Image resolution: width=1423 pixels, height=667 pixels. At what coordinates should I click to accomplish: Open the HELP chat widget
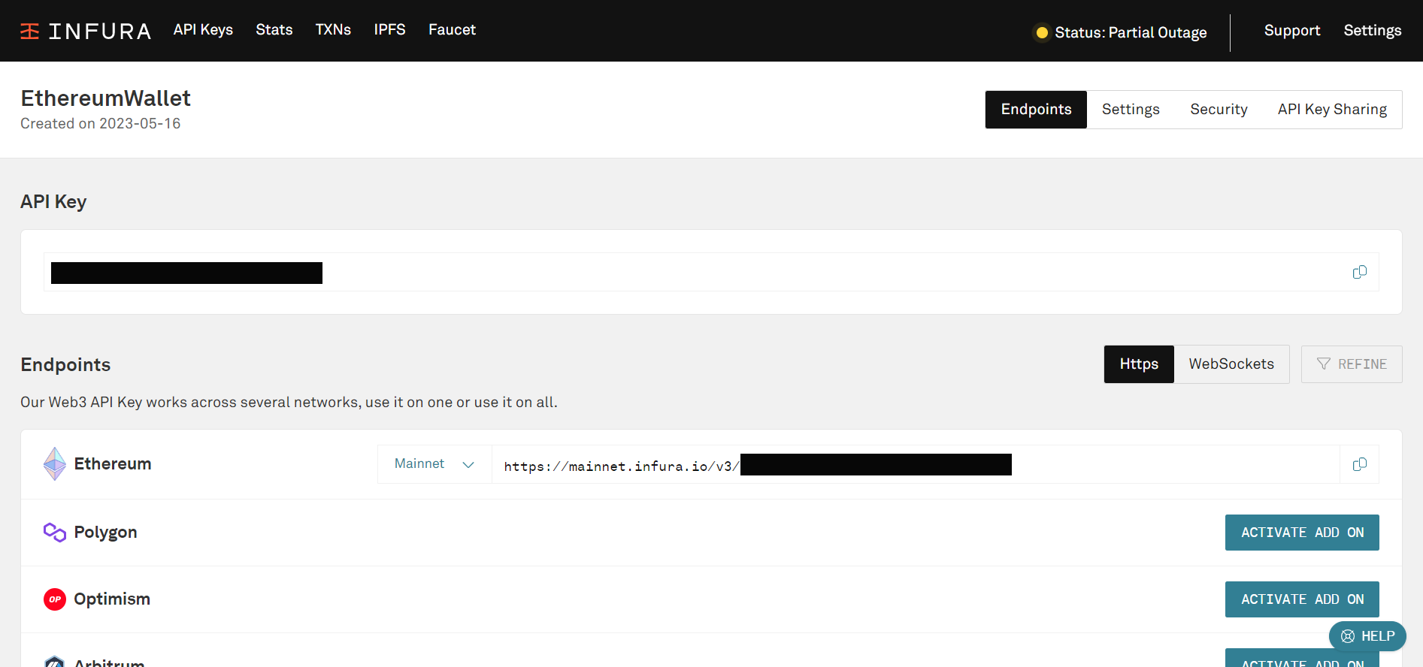1367,636
